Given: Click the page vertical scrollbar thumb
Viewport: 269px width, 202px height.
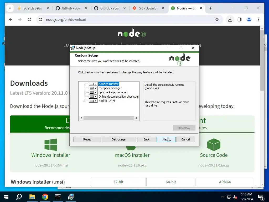Looking at the screenshot, I should click(262, 60).
